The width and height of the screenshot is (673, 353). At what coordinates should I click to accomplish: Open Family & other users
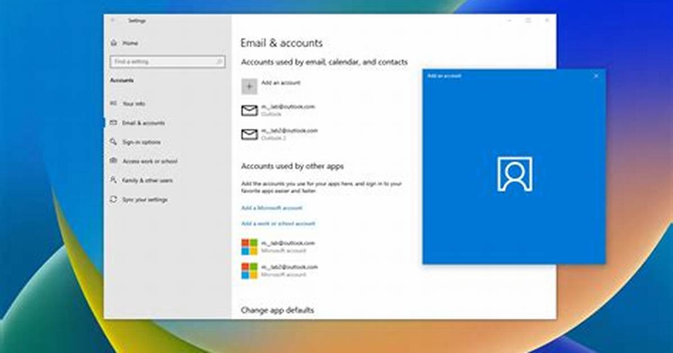point(147,180)
